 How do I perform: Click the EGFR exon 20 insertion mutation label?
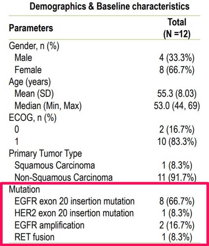tap(75, 202)
